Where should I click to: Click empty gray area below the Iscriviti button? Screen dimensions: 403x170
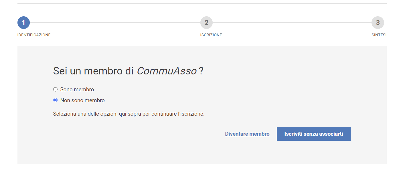pyautogui.click(x=314, y=153)
